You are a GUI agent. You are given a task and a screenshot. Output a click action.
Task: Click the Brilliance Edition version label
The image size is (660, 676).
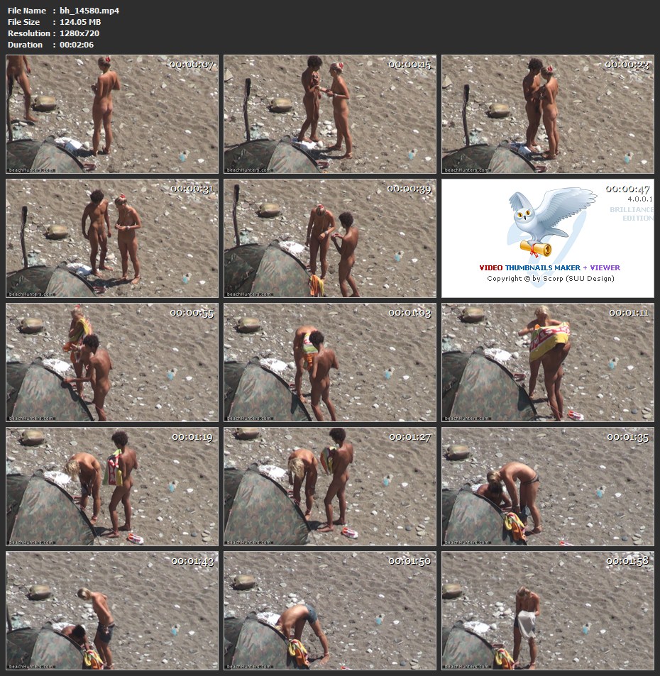[632, 214]
